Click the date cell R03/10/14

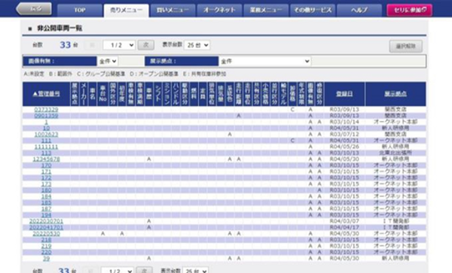click(344, 122)
